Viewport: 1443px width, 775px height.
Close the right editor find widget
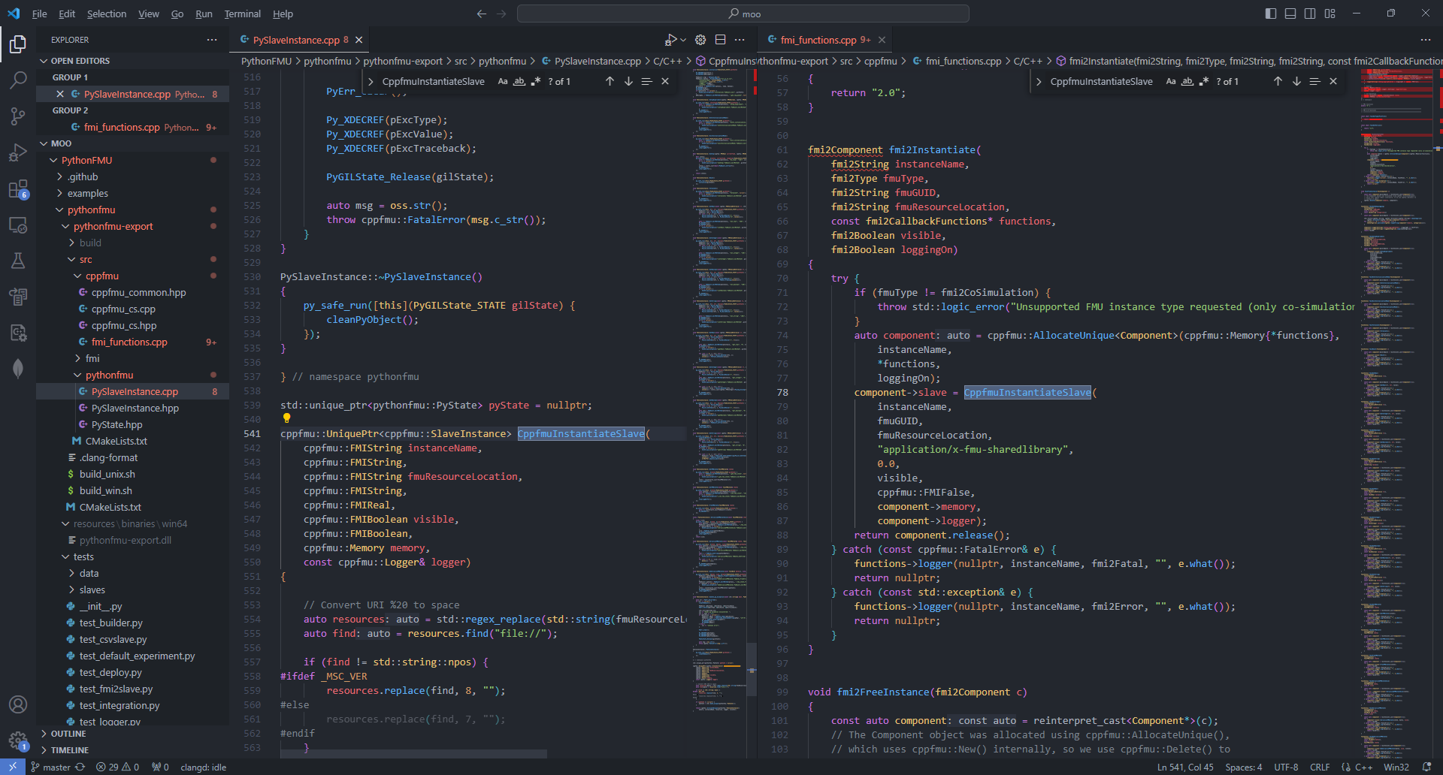(1333, 81)
